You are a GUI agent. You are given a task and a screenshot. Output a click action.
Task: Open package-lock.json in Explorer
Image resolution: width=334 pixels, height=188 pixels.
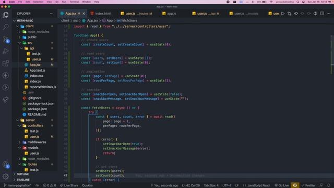41,103
